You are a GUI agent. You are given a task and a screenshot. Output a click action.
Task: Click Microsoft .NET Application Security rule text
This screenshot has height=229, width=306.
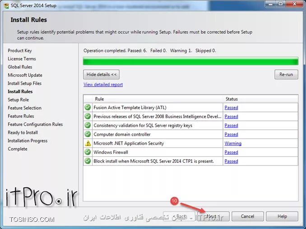click(x=129, y=143)
